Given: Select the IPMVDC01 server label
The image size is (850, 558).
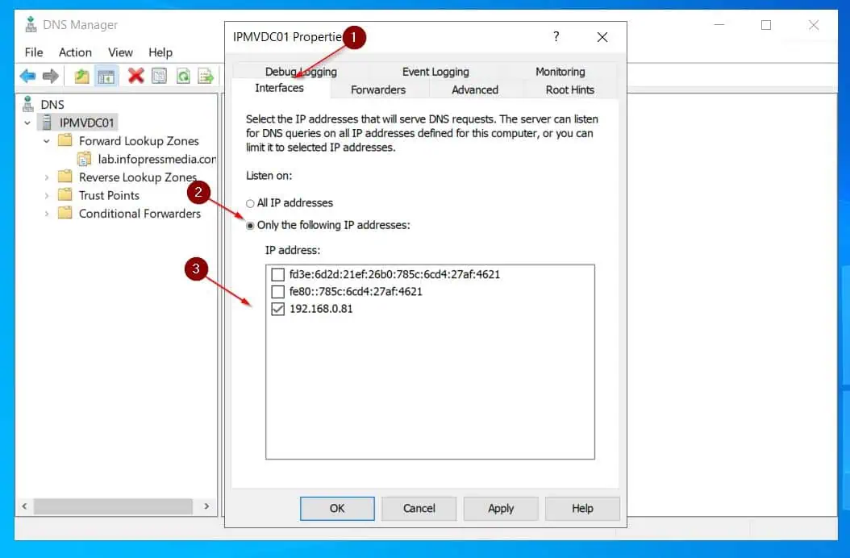Looking at the screenshot, I should point(87,123).
